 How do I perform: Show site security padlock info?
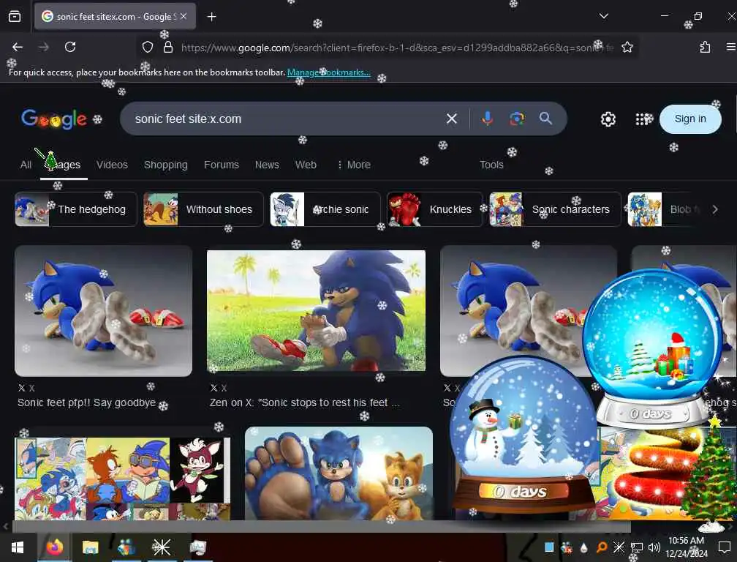pyautogui.click(x=168, y=47)
